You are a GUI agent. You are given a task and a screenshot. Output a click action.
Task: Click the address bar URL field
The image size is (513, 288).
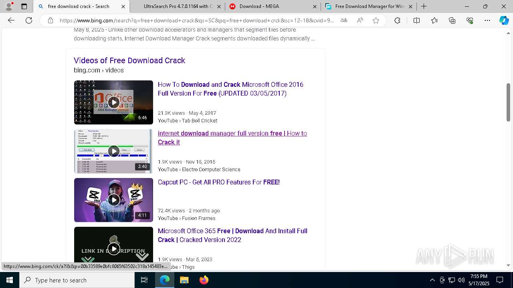196,20
